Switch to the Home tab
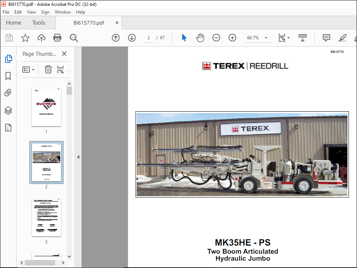The height and width of the screenshot is (268, 357). [x=14, y=22]
